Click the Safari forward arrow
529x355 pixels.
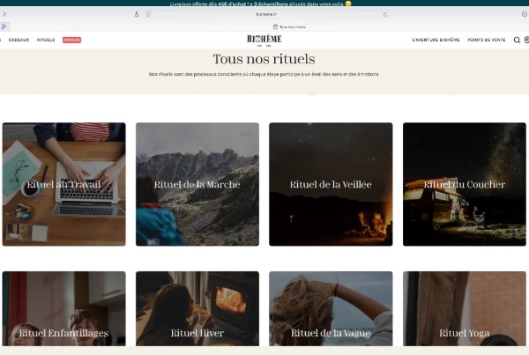4,14
